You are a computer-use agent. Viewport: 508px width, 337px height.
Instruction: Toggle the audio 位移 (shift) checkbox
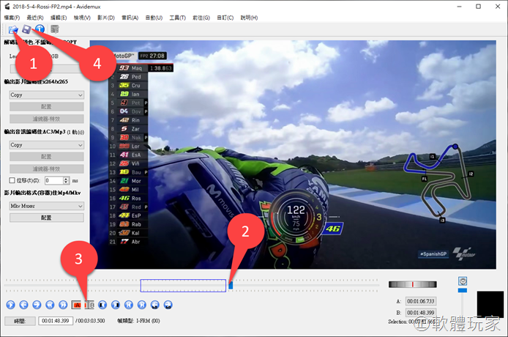coord(12,180)
